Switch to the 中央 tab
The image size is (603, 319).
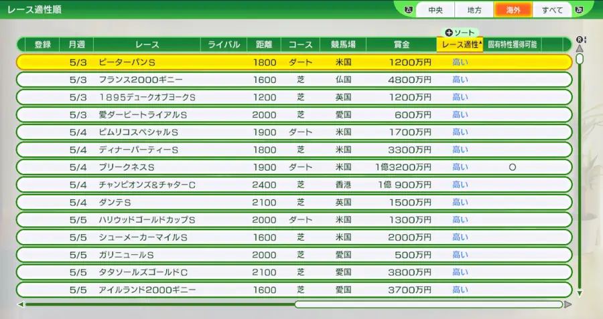(x=435, y=10)
